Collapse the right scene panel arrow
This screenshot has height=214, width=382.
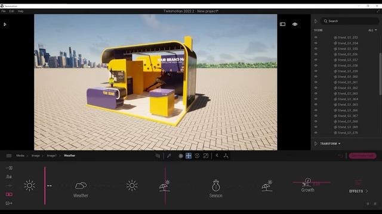316,21
